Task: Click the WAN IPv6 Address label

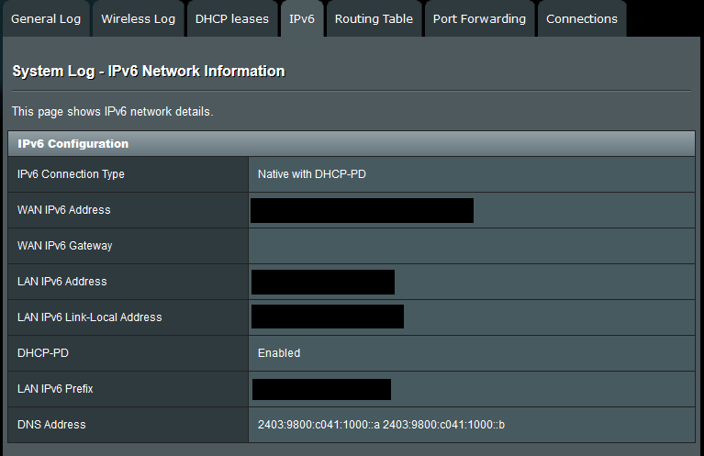Action: coord(63,210)
